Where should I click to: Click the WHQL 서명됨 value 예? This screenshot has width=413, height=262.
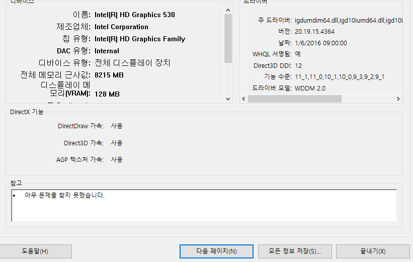[298, 54]
